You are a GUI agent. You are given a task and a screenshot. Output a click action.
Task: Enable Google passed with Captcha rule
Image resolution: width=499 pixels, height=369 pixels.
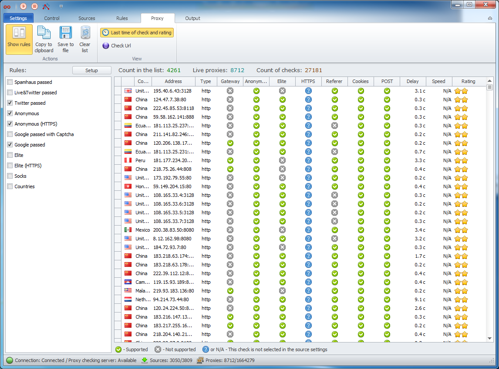click(10, 134)
